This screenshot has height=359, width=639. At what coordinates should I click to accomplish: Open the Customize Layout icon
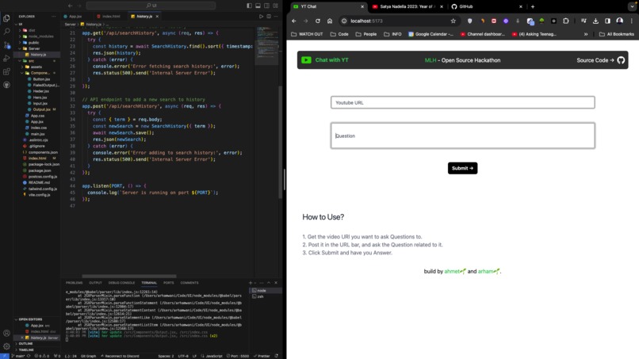click(x=275, y=6)
